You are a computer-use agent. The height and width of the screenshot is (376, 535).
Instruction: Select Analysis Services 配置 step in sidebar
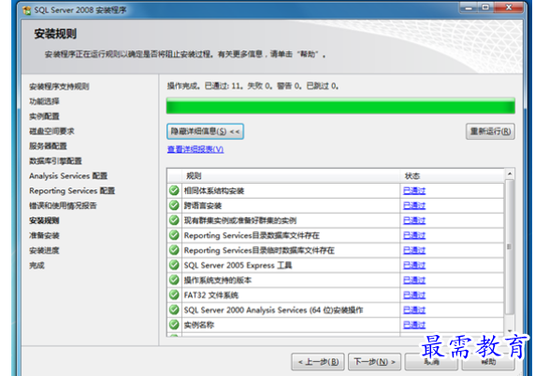(x=68, y=176)
